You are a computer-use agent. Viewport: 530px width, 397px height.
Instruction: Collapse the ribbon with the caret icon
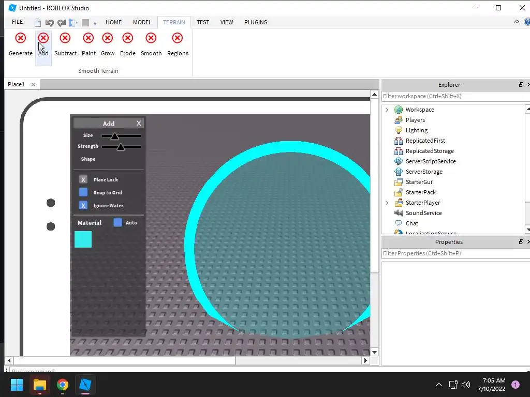pos(517,22)
